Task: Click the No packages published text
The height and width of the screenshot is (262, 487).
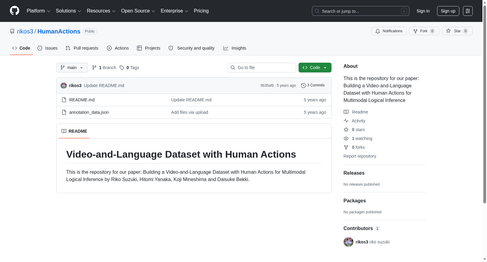Action: click(362, 212)
